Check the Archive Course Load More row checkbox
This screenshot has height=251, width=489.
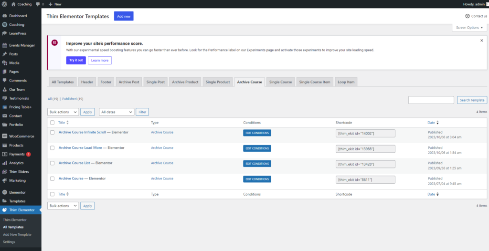[53, 148]
